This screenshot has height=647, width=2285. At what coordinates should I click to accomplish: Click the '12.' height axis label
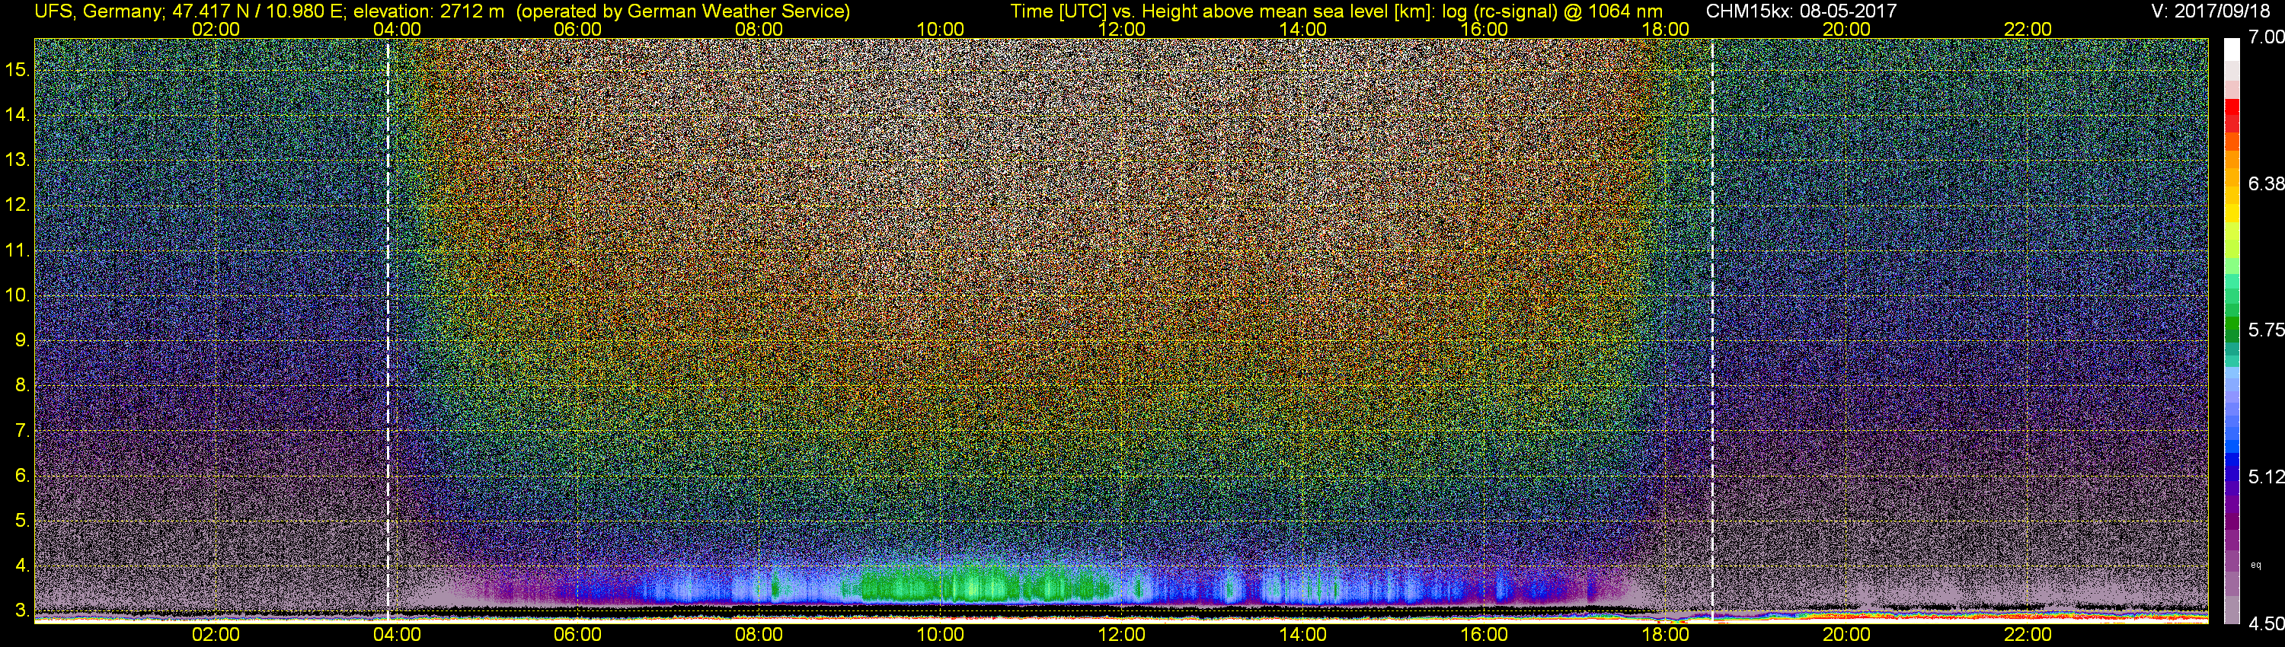point(18,205)
